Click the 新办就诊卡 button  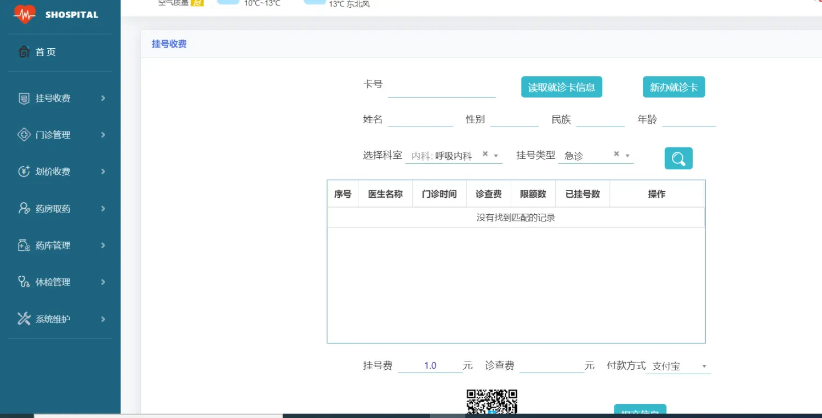pos(673,87)
